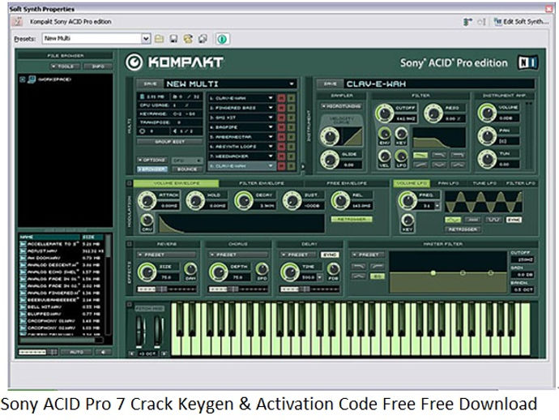Screen dimensions: 559x420
Task: Toggle Auto preview in file browser
Action: pos(76,352)
